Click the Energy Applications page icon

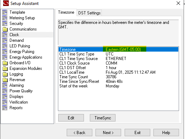pos(5,57)
